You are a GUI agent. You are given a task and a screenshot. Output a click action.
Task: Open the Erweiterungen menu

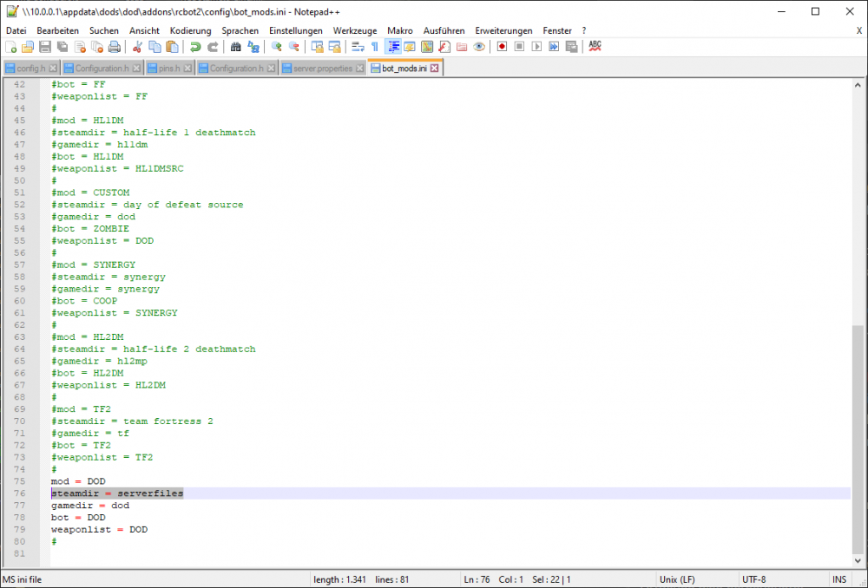pyautogui.click(x=503, y=30)
